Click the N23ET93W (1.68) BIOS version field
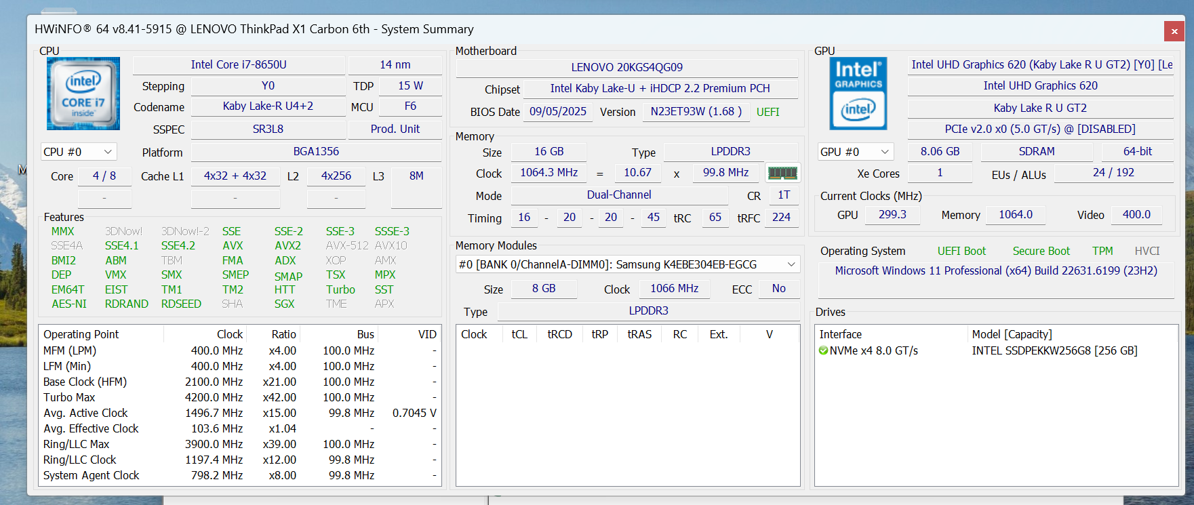The height and width of the screenshot is (505, 1194). (696, 112)
